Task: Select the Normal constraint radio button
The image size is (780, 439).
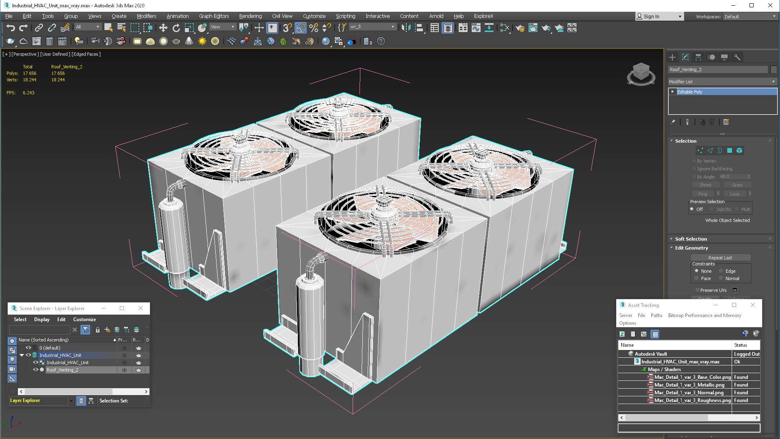Action: pos(721,278)
